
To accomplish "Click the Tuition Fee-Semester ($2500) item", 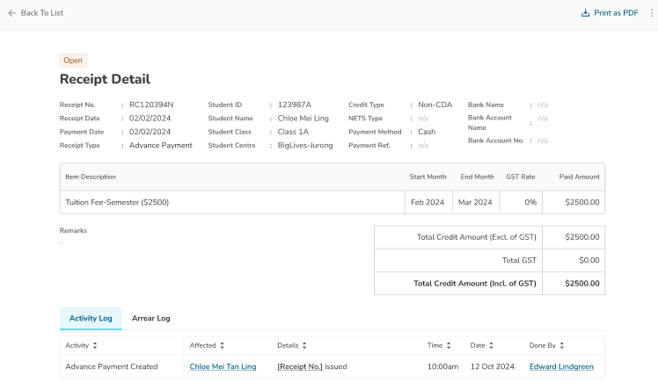I will pyautogui.click(x=117, y=202).
